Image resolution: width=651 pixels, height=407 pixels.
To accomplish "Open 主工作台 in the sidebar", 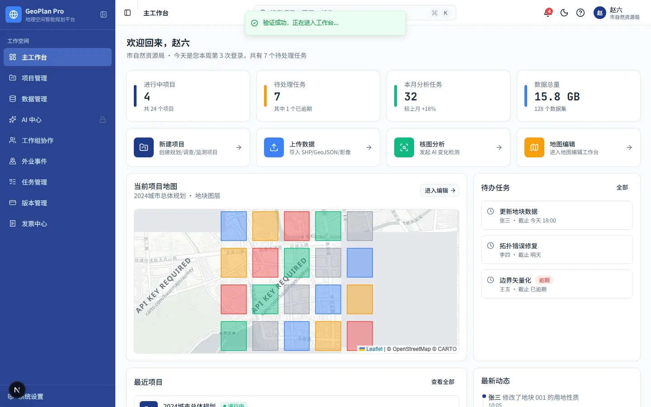I will [57, 57].
